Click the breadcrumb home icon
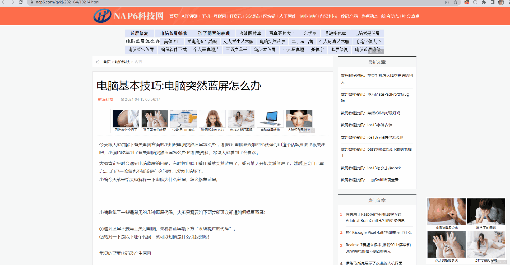Viewport: 510px width, 265px height. coord(98,62)
